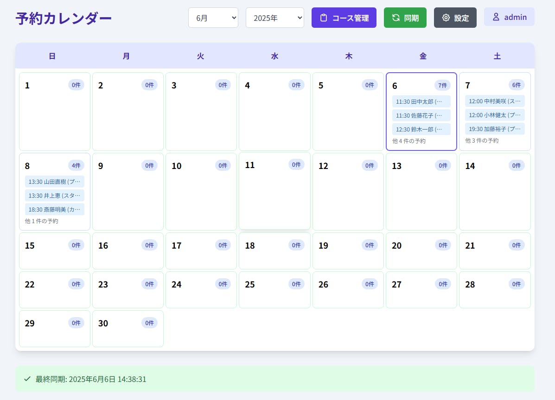Image resolution: width=555 pixels, height=400 pixels.
Task: Click the 7件 count badge on June 6
Action: click(442, 85)
